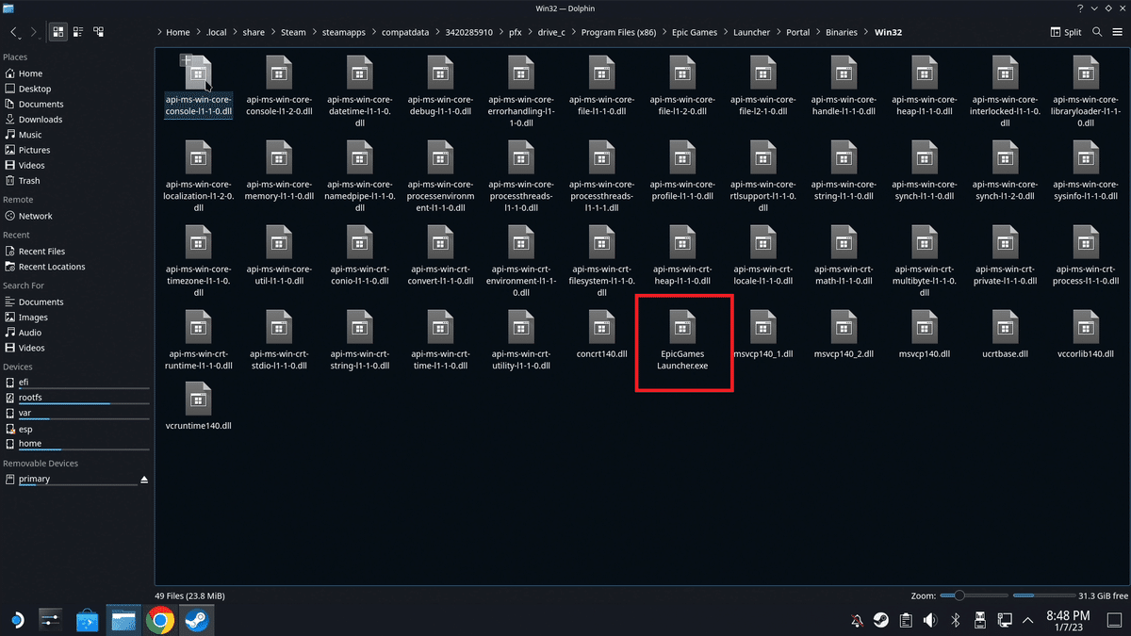Open the application launcher in taskbar
This screenshot has width=1131, height=636.
(x=16, y=619)
